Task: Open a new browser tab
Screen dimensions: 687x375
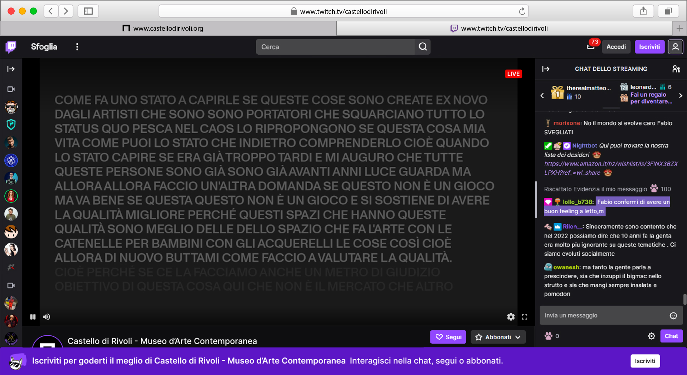Action: [679, 28]
